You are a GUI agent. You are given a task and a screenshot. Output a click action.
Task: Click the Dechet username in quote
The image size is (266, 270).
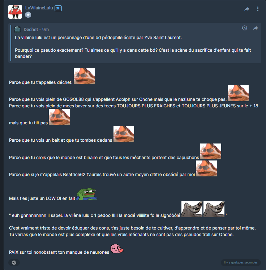31,30
